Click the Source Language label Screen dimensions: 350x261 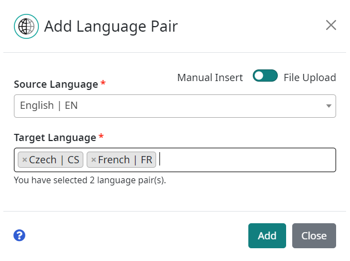coord(56,84)
